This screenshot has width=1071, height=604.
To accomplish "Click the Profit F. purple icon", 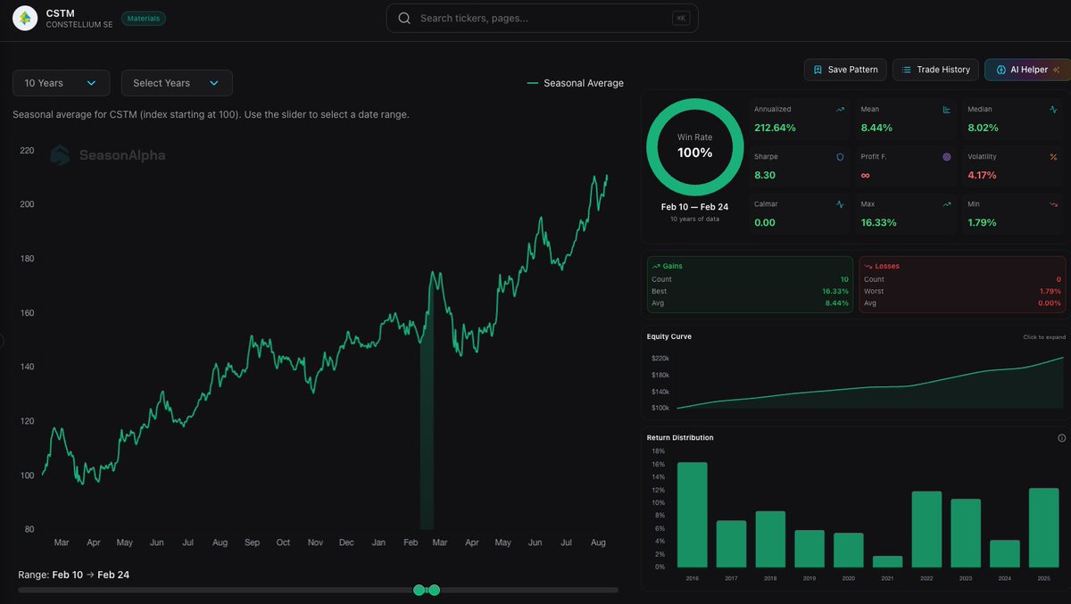I will tap(947, 156).
